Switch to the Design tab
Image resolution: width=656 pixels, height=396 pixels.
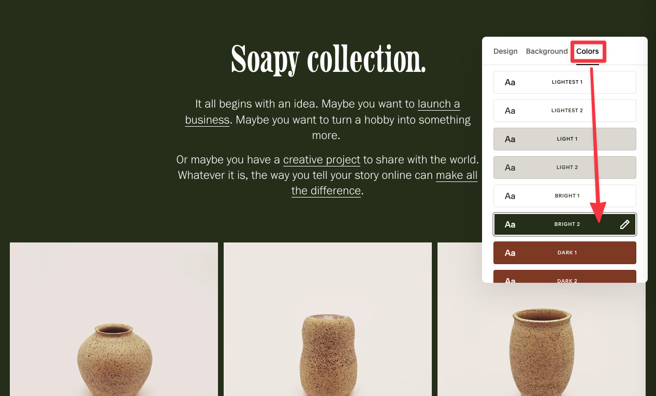point(505,51)
